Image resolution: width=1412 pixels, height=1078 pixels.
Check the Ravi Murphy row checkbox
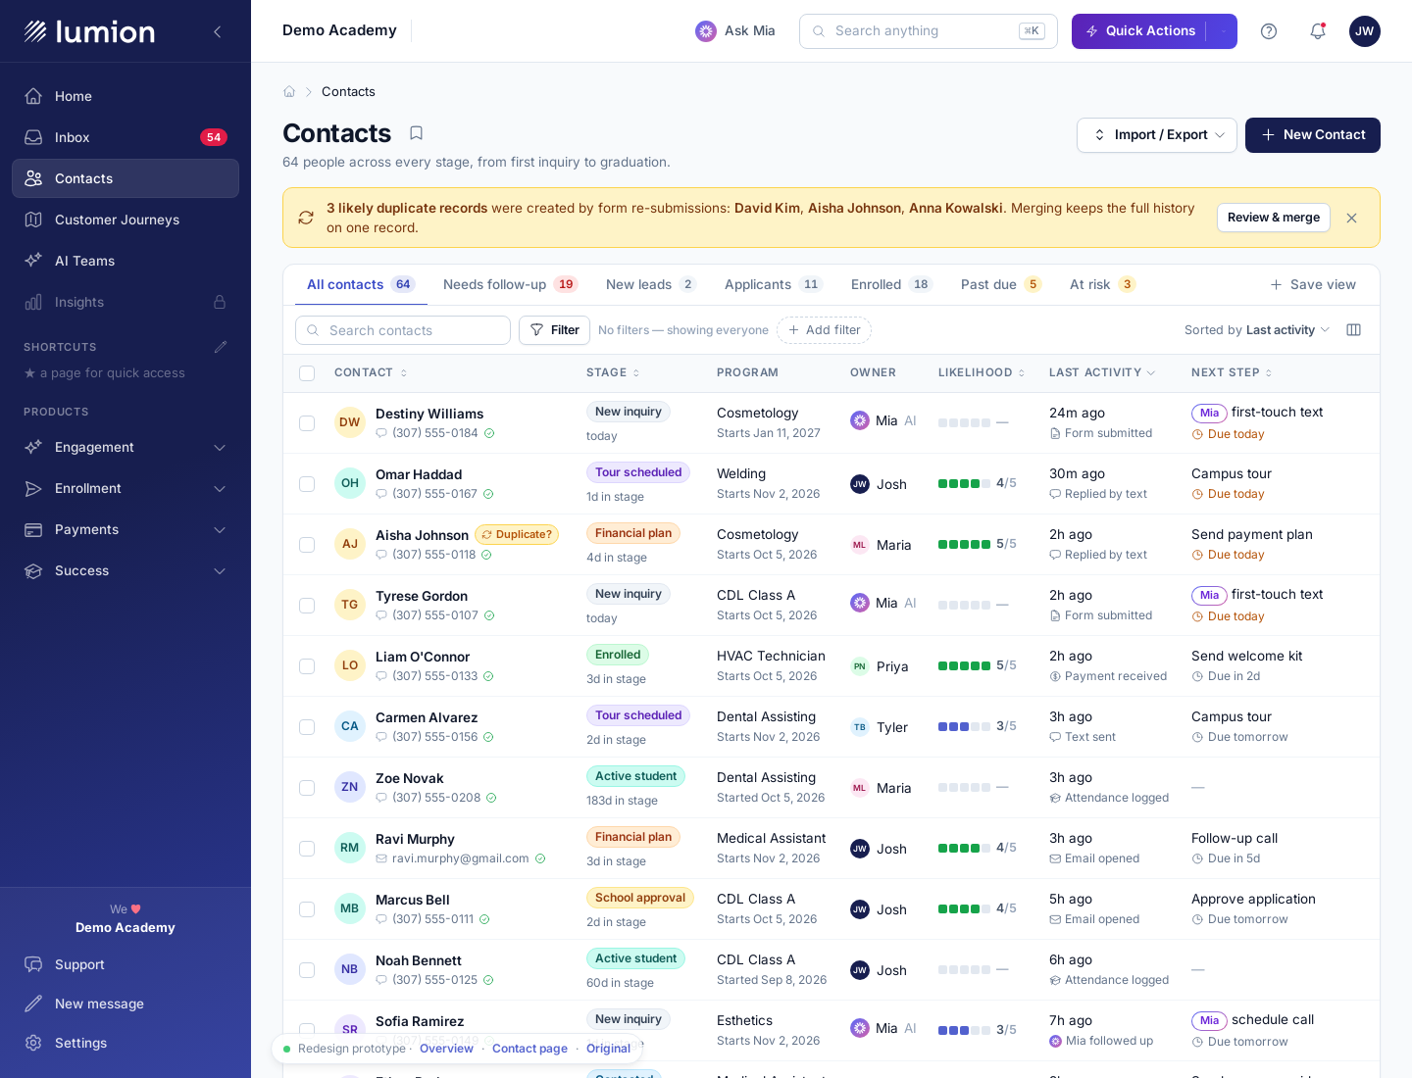[307, 849]
